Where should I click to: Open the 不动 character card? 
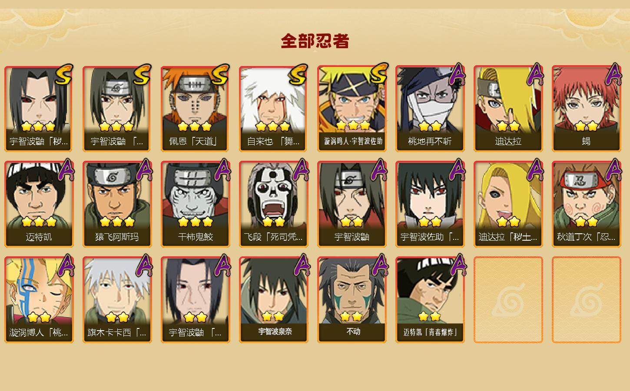point(351,300)
